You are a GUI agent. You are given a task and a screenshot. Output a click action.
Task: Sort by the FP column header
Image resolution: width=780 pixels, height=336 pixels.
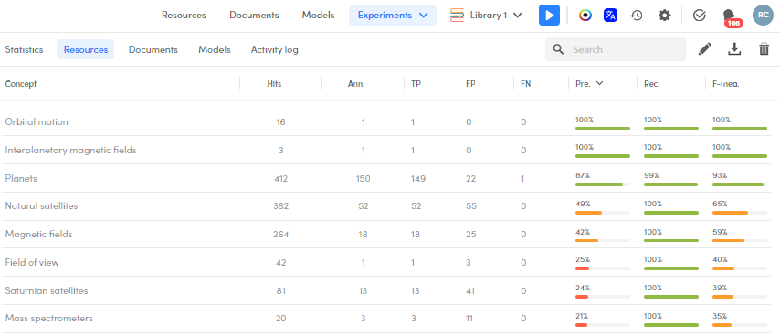pos(470,84)
